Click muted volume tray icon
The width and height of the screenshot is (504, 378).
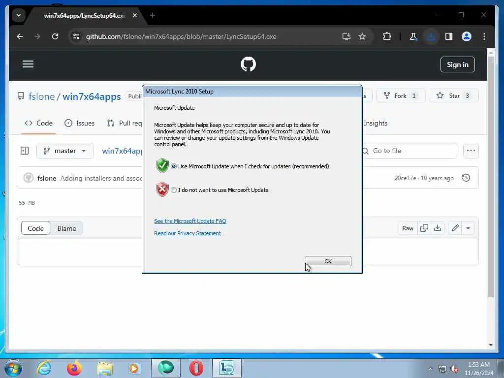[x=454, y=369]
